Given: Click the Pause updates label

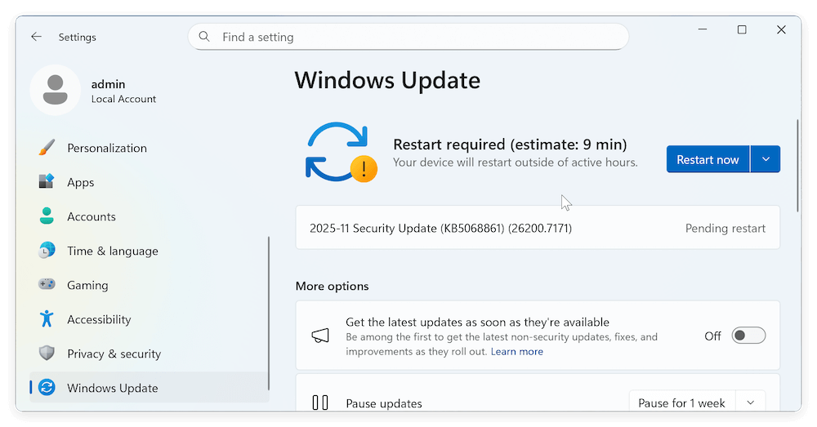Looking at the screenshot, I should [x=384, y=403].
